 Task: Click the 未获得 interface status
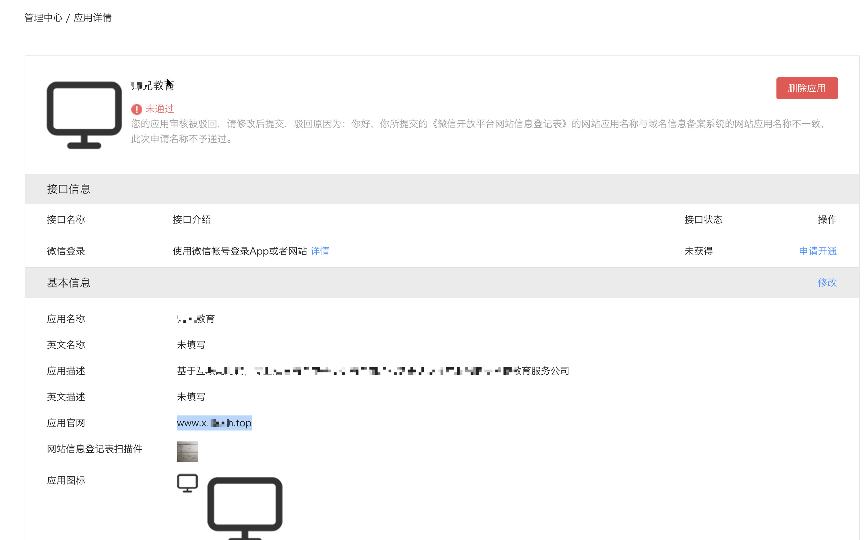[698, 251]
